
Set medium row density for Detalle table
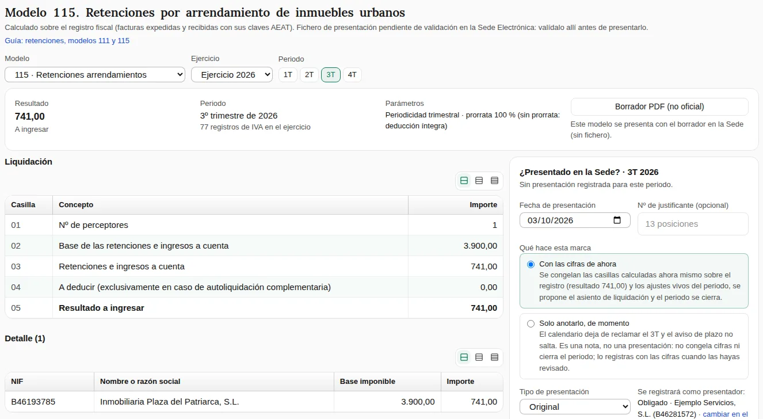click(479, 357)
